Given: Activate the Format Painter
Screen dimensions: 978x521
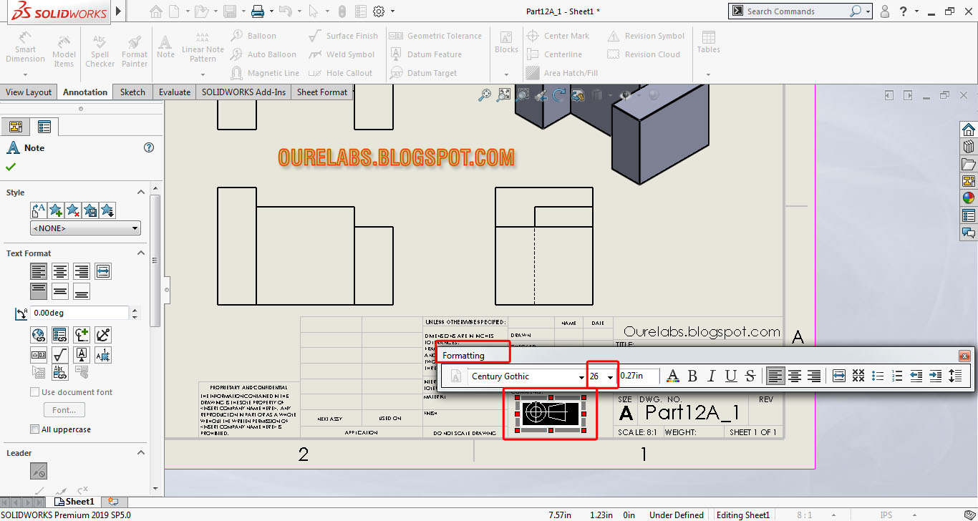Looking at the screenshot, I should click(x=134, y=49).
